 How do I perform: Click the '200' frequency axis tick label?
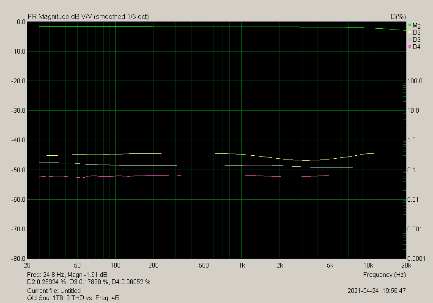(153, 265)
